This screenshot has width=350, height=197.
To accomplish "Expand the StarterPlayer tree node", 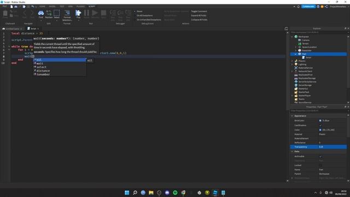I will 292,96.
